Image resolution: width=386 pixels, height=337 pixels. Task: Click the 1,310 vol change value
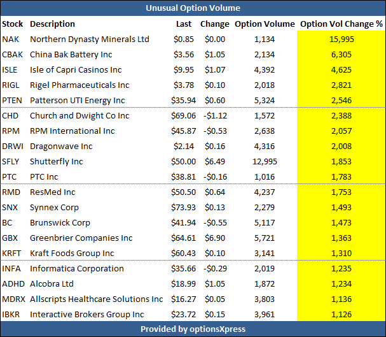point(341,253)
